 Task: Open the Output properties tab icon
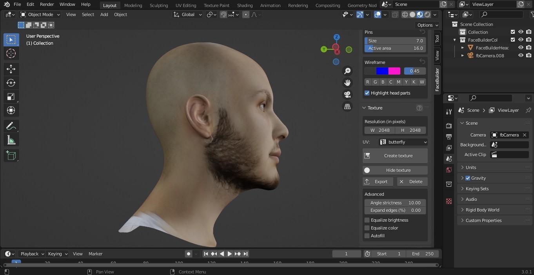click(449, 137)
